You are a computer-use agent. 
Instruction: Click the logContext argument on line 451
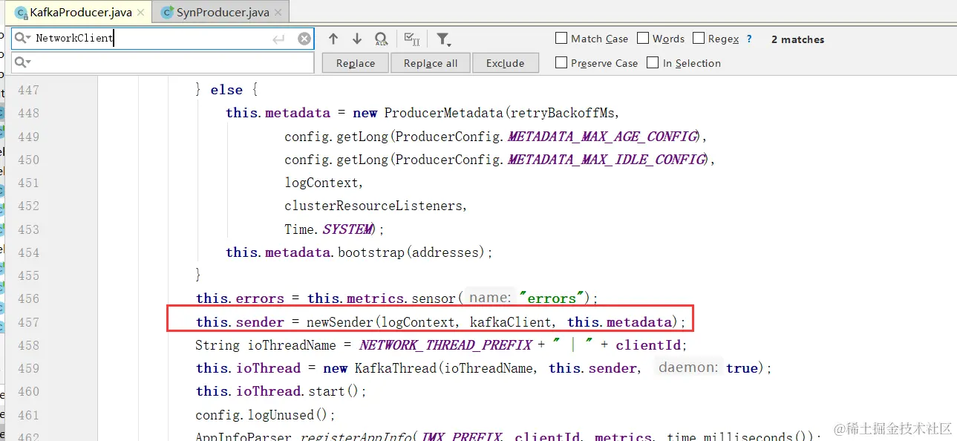321,183
